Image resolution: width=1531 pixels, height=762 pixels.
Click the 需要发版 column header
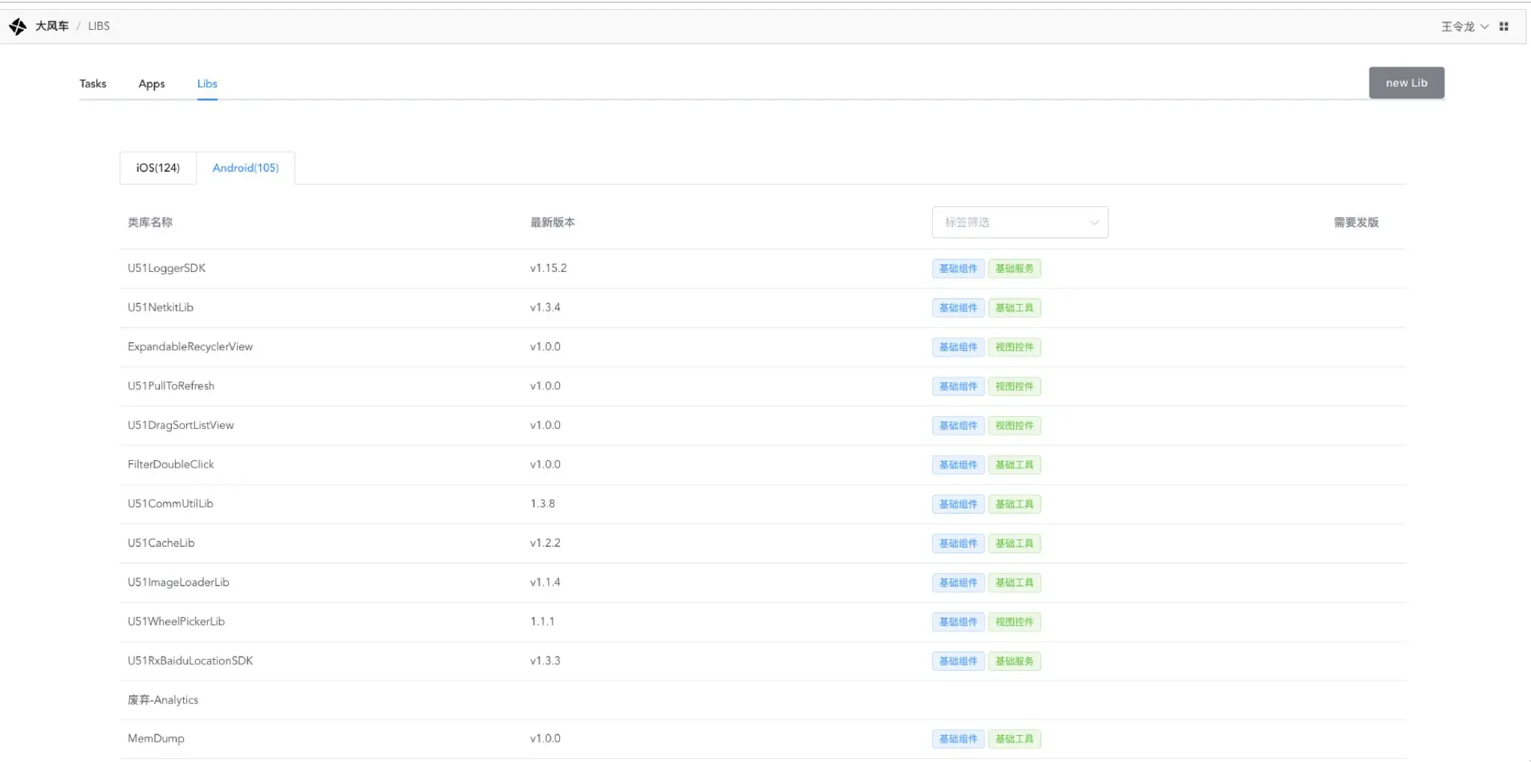[x=1356, y=223]
